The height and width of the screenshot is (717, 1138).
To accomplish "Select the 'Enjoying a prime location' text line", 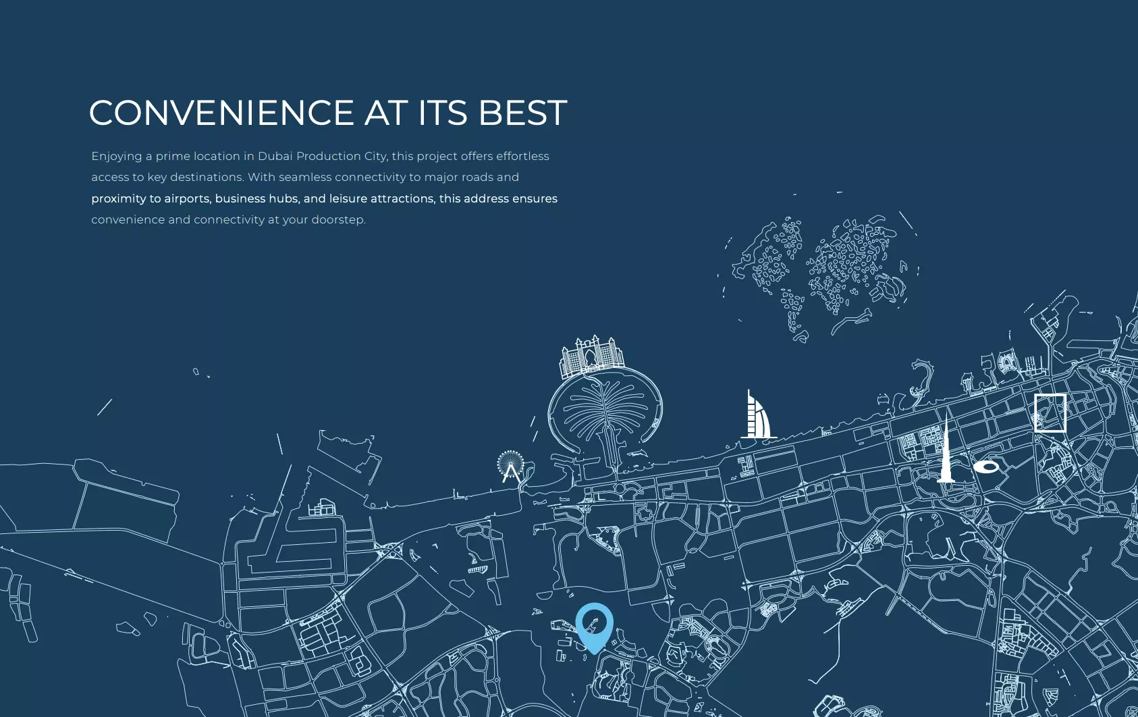I will point(320,156).
